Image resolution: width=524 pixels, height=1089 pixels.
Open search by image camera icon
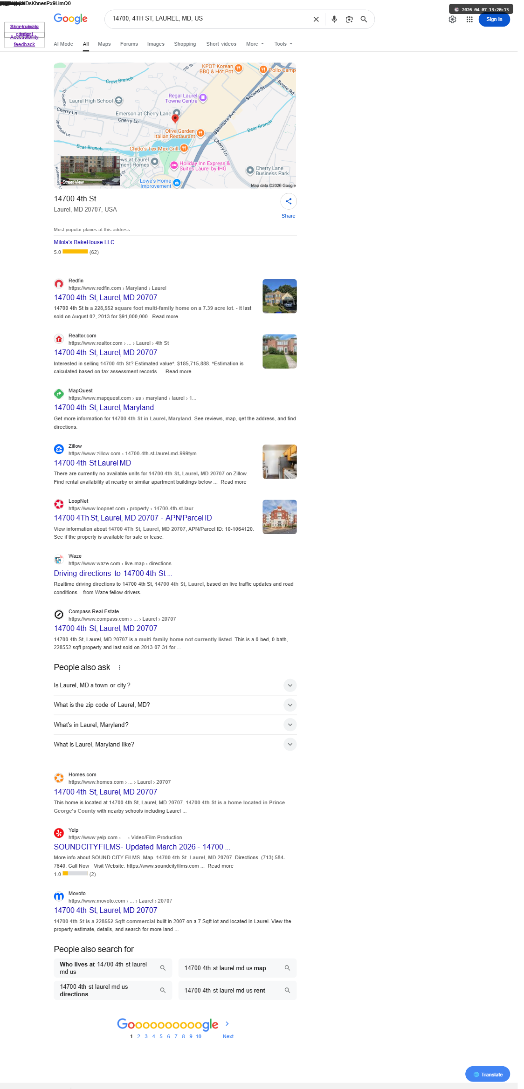pyautogui.click(x=349, y=19)
